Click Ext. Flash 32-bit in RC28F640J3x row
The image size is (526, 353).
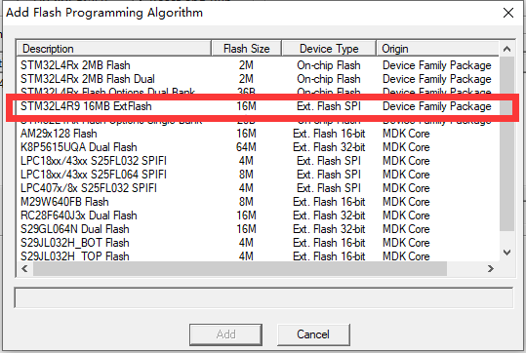[329, 216]
